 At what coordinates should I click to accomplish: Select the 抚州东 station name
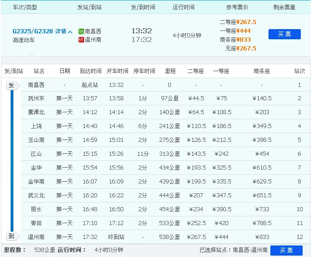click(x=36, y=98)
